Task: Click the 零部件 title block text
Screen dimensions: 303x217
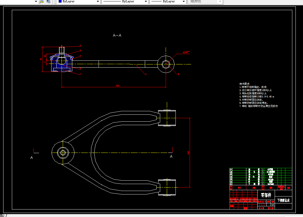Action: click(266, 195)
